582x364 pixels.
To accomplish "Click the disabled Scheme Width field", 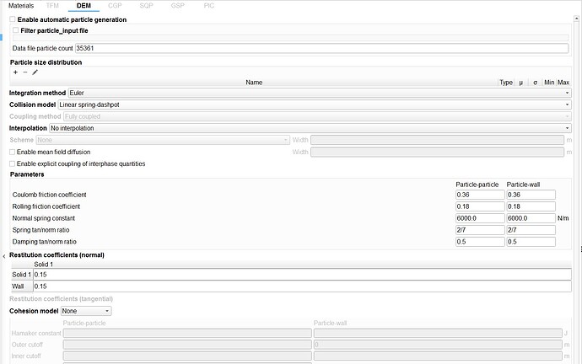I will pyautogui.click(x=437, y=140).
